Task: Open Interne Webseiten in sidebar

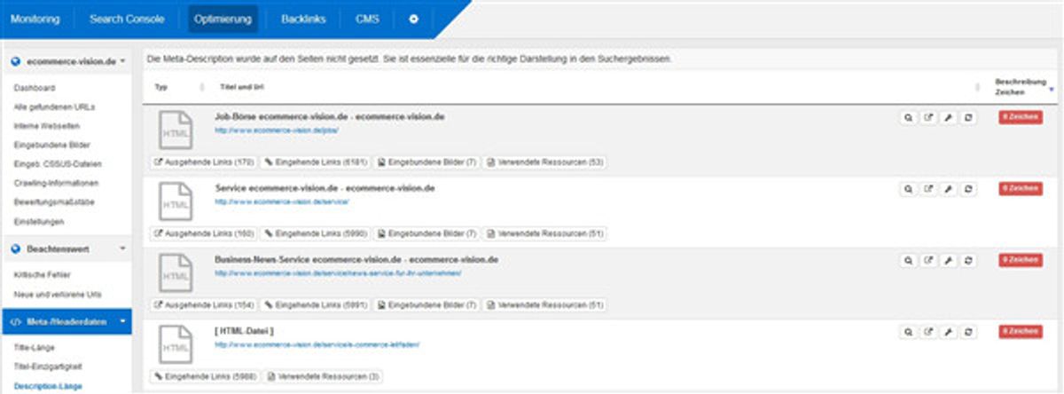Action: click(x=45, y=126)
